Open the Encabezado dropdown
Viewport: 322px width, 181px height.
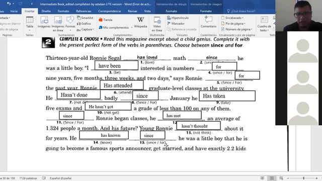pyautogui.click(x=232, y=18)
